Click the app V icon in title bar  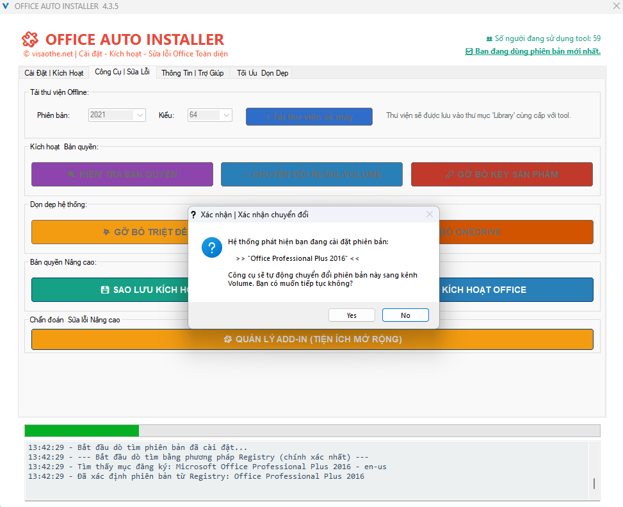(6, 6)
